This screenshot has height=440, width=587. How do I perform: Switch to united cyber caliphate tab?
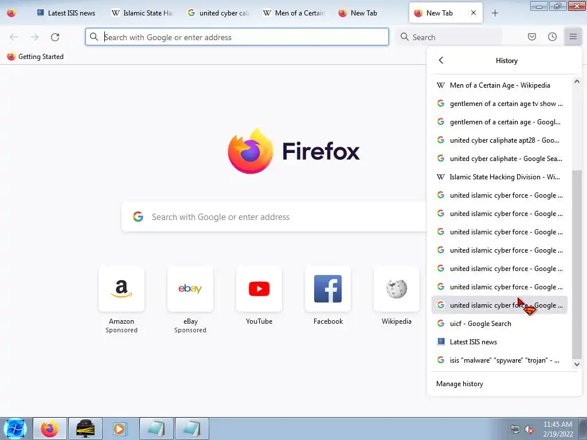[x=218, y=13]
